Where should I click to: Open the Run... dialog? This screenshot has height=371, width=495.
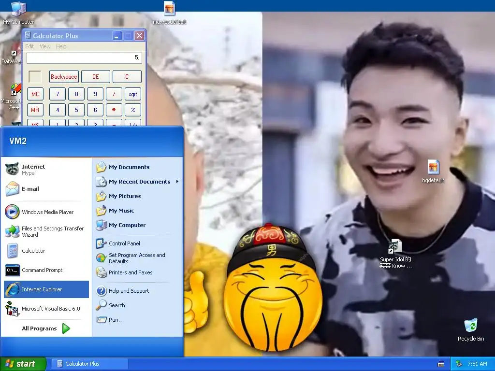point(138,320)
